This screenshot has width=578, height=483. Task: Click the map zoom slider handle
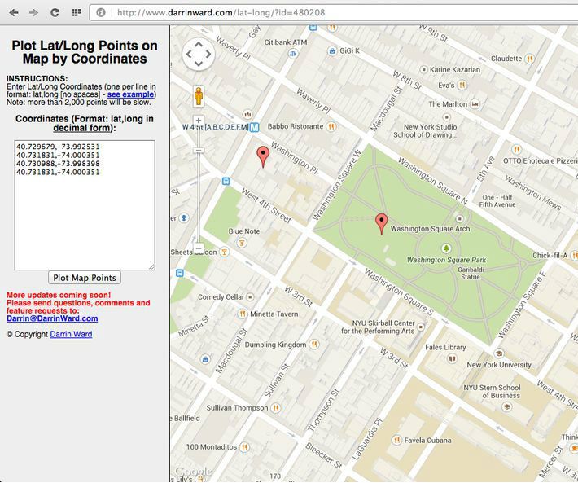[x=199, y=151]
